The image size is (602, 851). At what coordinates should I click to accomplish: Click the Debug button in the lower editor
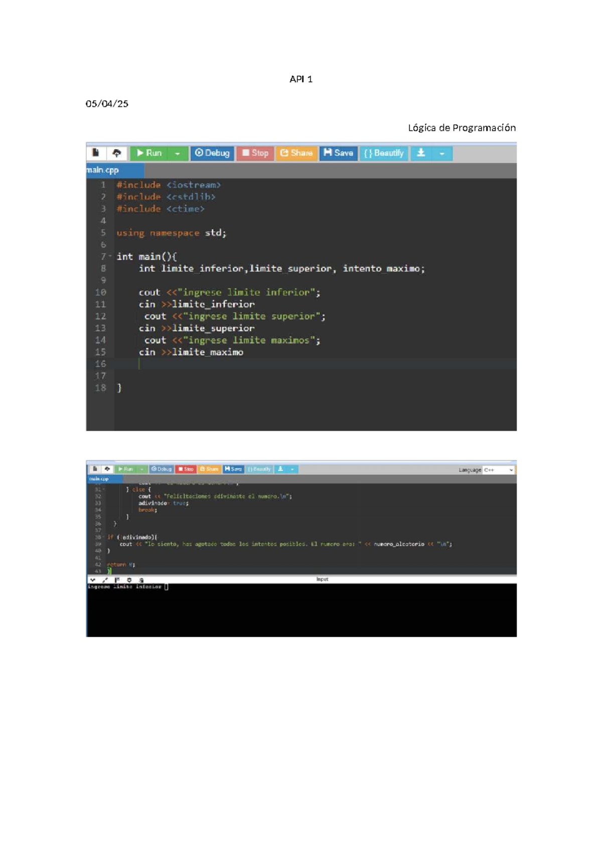(162, 469)
